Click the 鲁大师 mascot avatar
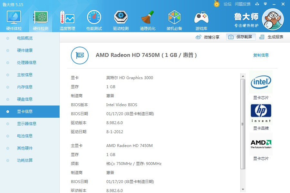 point(273,19)
